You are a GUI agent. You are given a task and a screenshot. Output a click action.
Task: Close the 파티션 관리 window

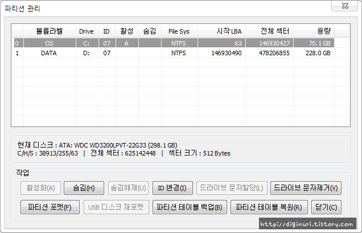345,6
